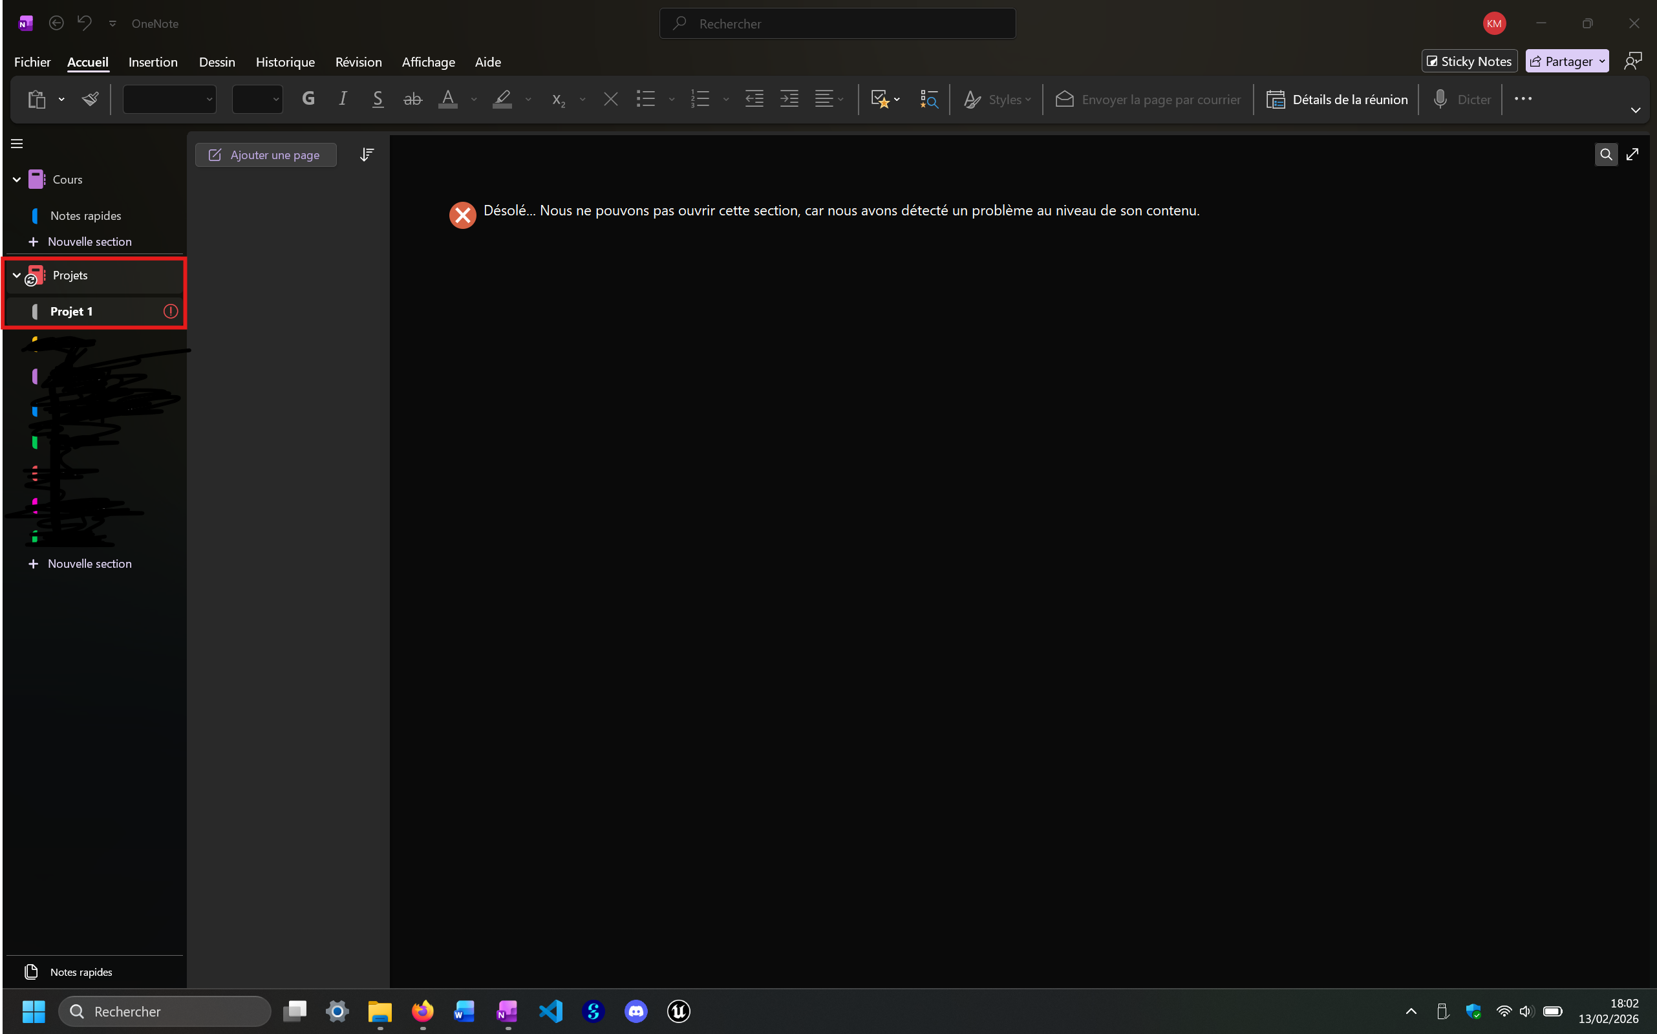The width and height of the screenshot is (1657, 1034).
Task: Open the font size combo box
Action: pos(257,99)
